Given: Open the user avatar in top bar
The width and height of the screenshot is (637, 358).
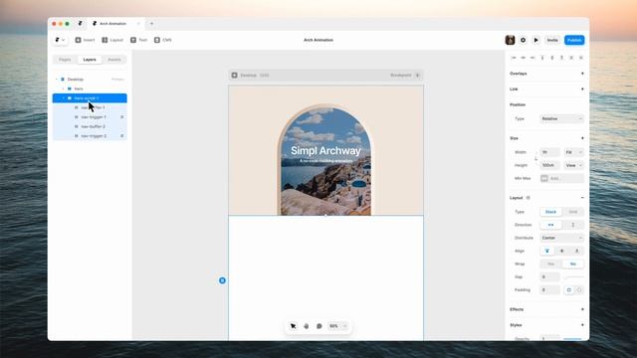Looking at the screenshot, I should click(x=510, y=40).
